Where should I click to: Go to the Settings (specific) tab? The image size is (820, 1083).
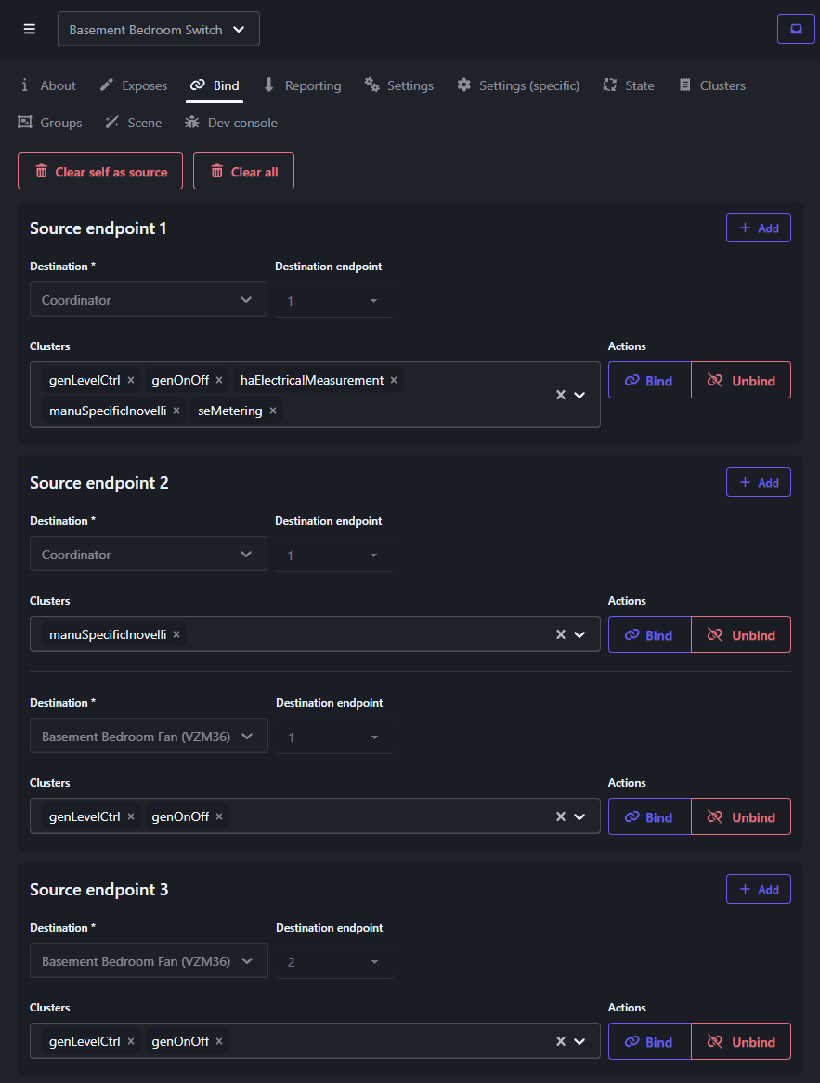point(518,85)
